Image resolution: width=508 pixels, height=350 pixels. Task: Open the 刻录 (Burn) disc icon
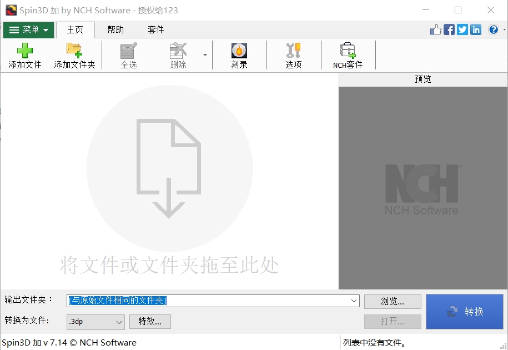click(239, 51)
